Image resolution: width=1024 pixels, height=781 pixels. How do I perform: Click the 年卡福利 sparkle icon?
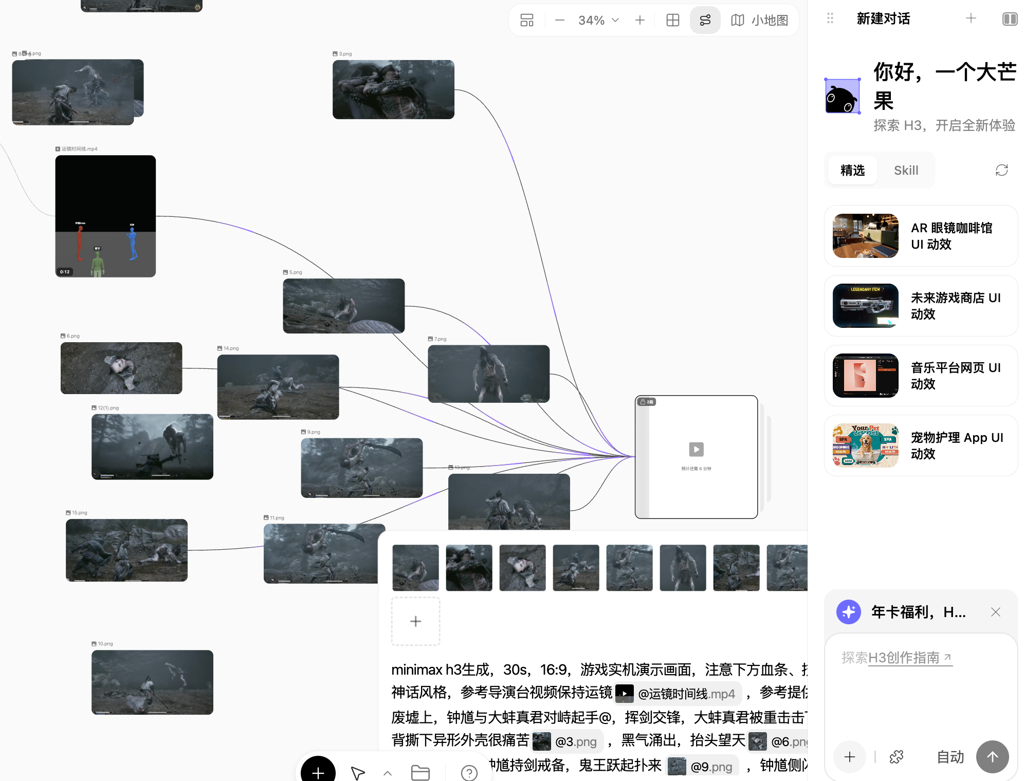(848, 612)
